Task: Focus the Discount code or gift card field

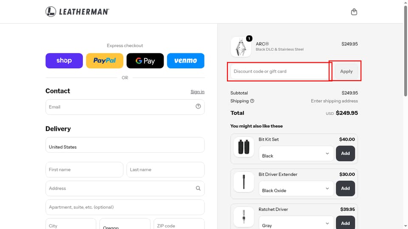Action: [x=280, y=71]
